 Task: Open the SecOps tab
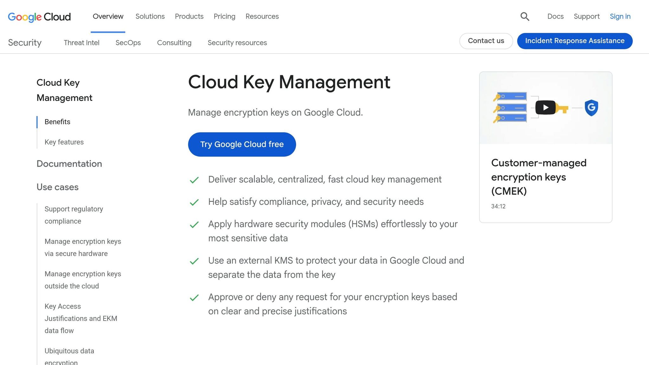tap(128, 43)
